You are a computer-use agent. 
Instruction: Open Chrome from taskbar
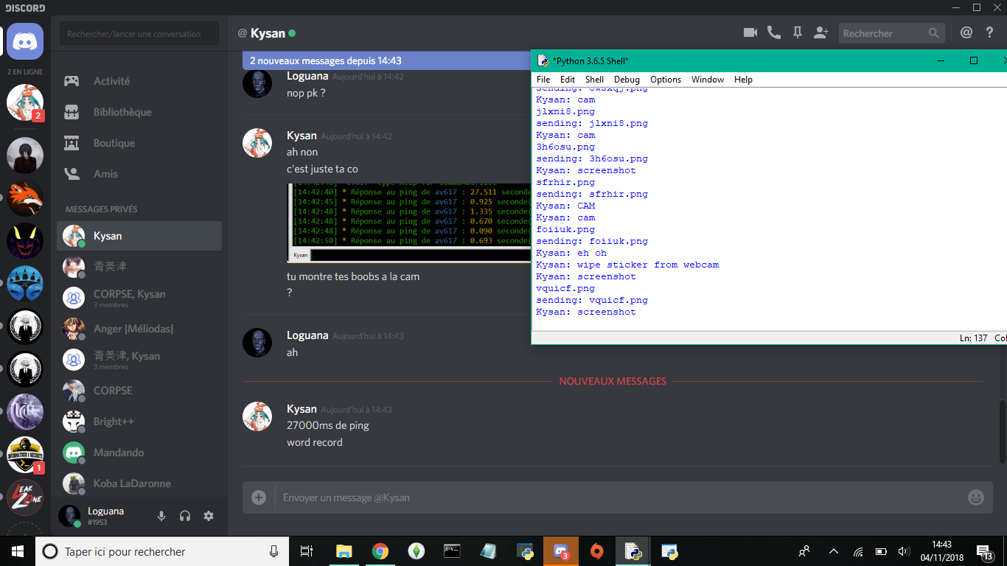point(380,551)
